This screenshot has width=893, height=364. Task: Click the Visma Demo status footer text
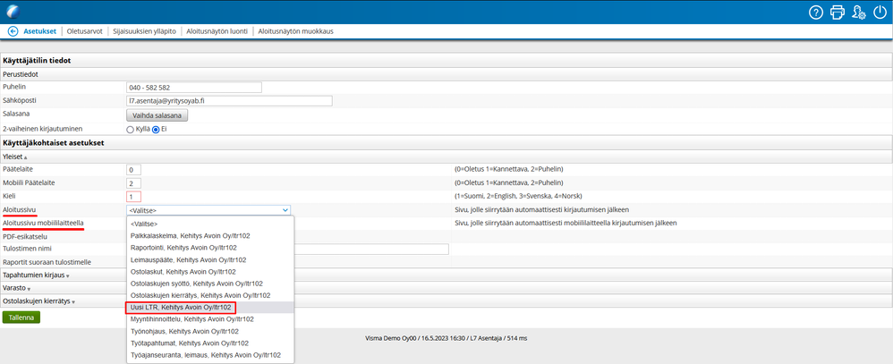(446, 338)
